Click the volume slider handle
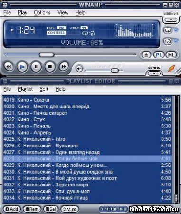 click(114, 70)
